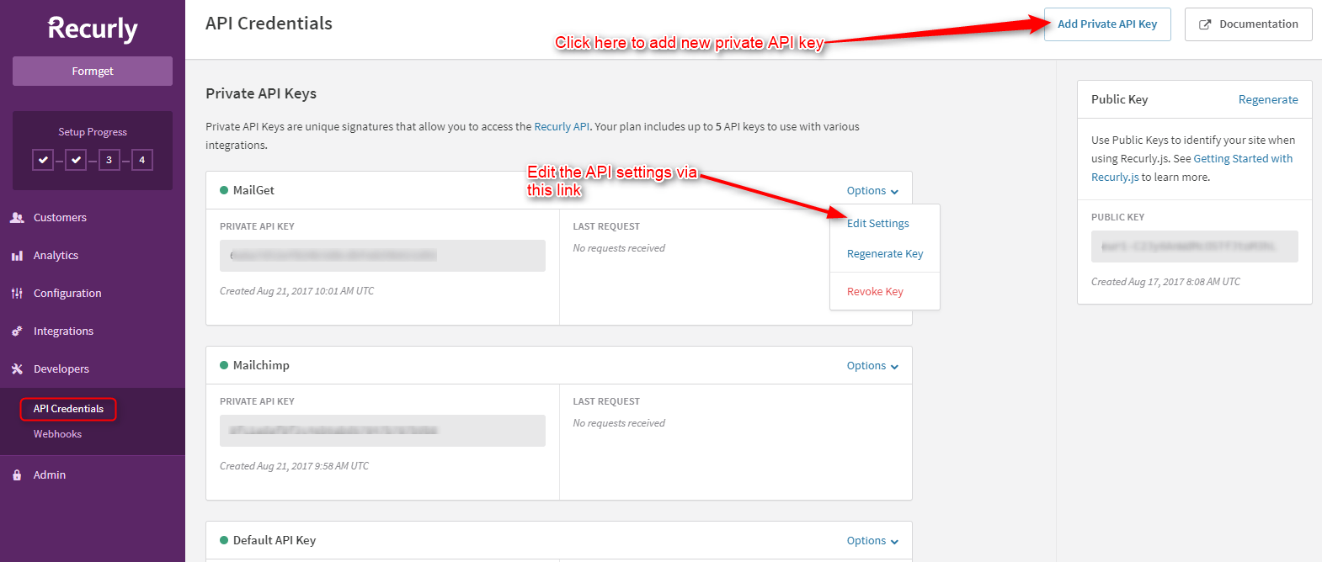Click Regenerate link for Public Key

pos(1268,99)
